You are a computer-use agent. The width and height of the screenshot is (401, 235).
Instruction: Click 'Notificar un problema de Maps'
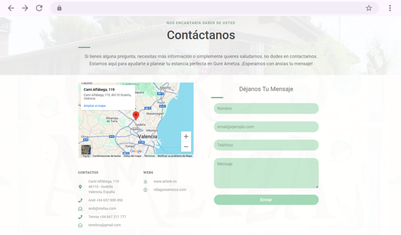(175, 156)
